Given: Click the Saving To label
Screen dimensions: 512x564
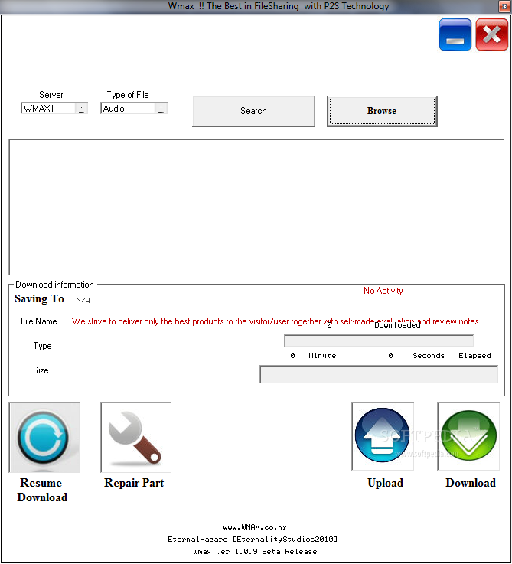Looking at the screenshot, I should (39, 299).
